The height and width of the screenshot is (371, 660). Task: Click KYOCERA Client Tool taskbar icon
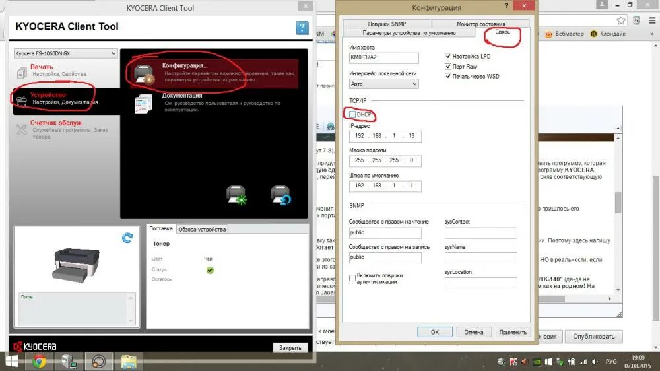tap(99, 361)
